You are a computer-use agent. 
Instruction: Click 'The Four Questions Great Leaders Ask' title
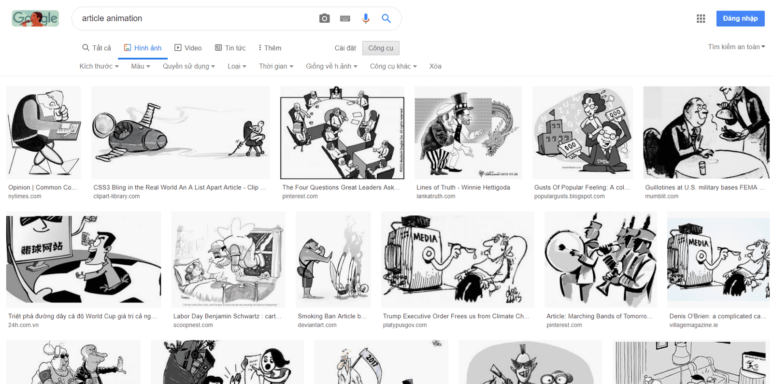[341, 187]
